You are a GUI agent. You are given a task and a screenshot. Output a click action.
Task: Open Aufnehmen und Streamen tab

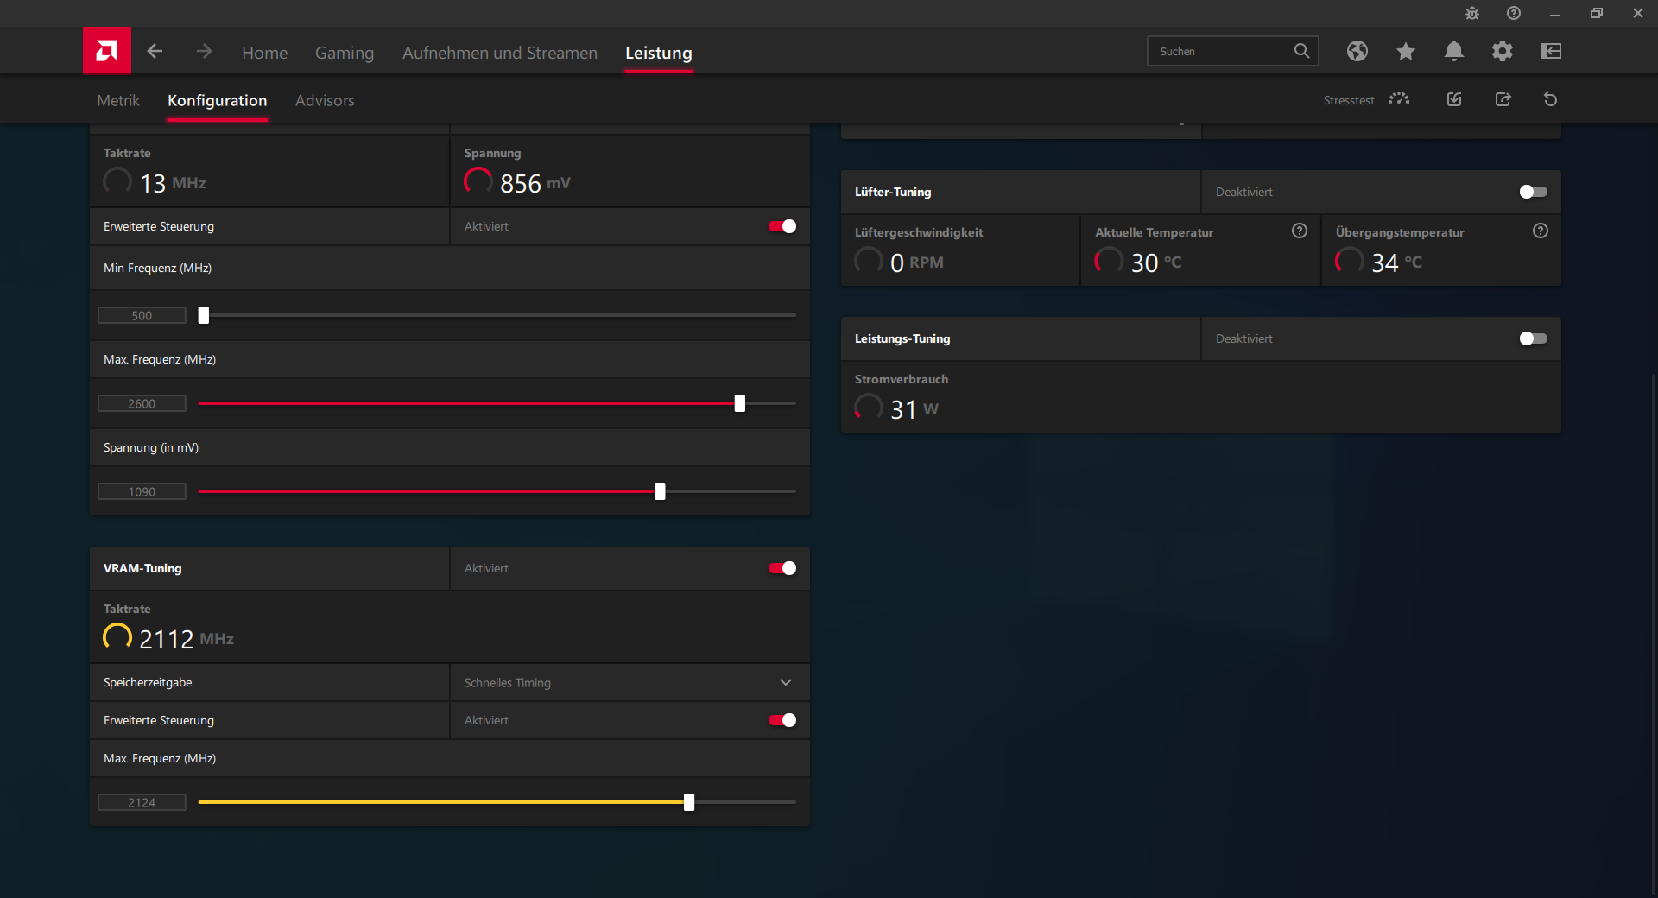tap(500, 53)
